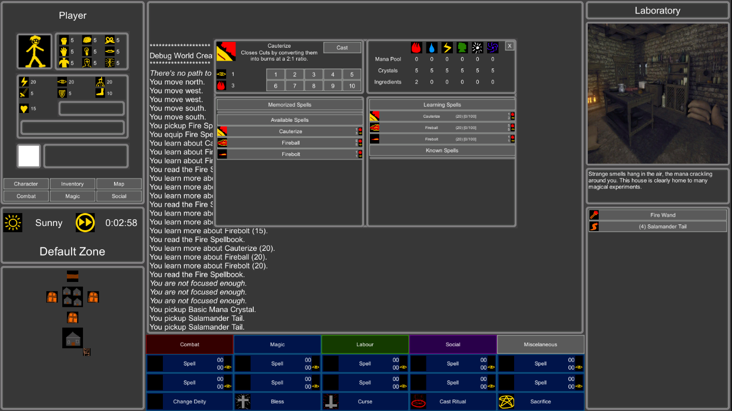Click the blue water drop mana icon
Image resolution: width=732 pixels, height=411 pixels.
coord(432,48)
